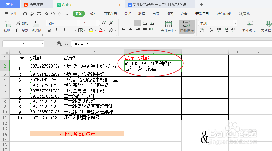Switch to 稻壳模板 tab
The image size is (272, 151).
click(36, 5)
